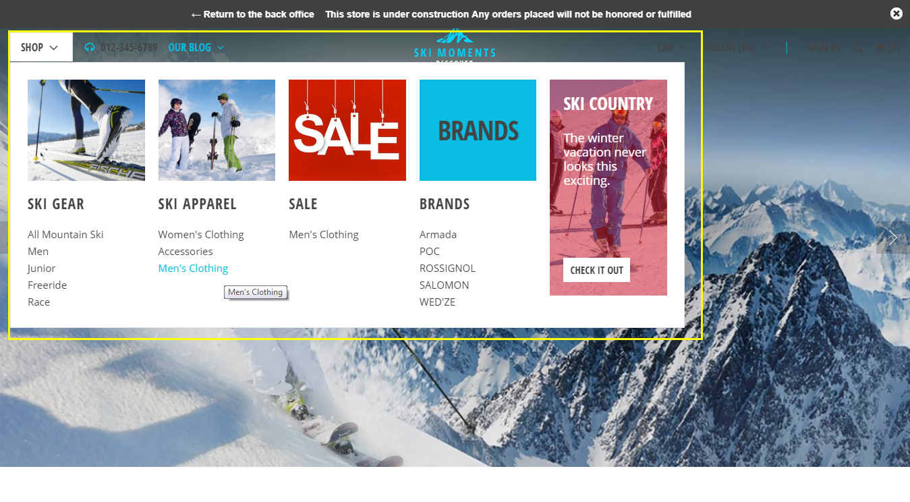Open the red SALE banner image
Image resolution: width=910 pixels, height=502 pixels.
point(347,130)
